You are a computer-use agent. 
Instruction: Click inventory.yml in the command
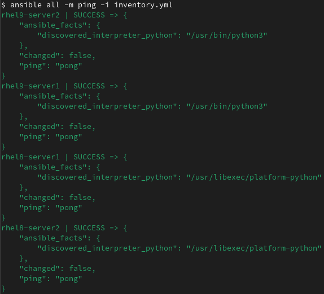click(143, 5)
